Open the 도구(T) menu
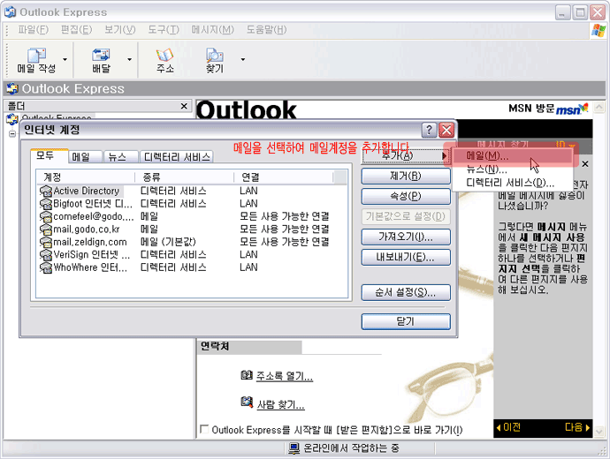Screen dimensions: 610x459 pyautogui.click(x=163, y=30)
